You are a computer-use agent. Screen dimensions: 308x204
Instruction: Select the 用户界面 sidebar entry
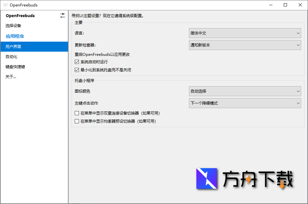pyautogui.click(x=14, y=46)
